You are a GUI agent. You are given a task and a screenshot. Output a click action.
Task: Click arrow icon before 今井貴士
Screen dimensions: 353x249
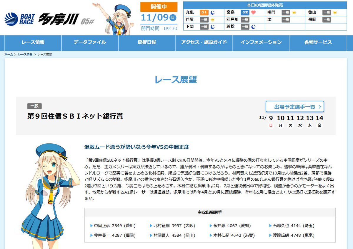(x=91, y=235)
